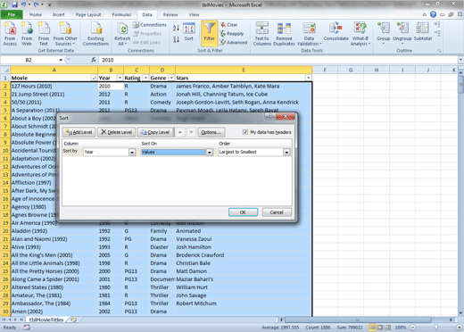Click the Refresh All icon
Viewport: 464px width, 332px height.
(122, 34)
